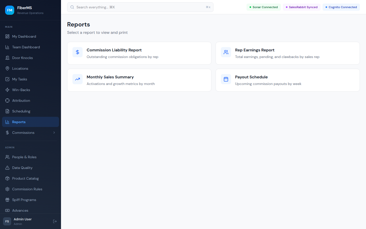Check the Sonar Connected status pill
The height and width of the screenshot is (229, 366).
264,7
